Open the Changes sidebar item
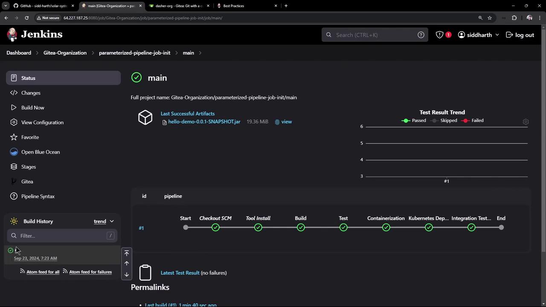The height and width of the screenshot is (307, 546). pos(31,93)
